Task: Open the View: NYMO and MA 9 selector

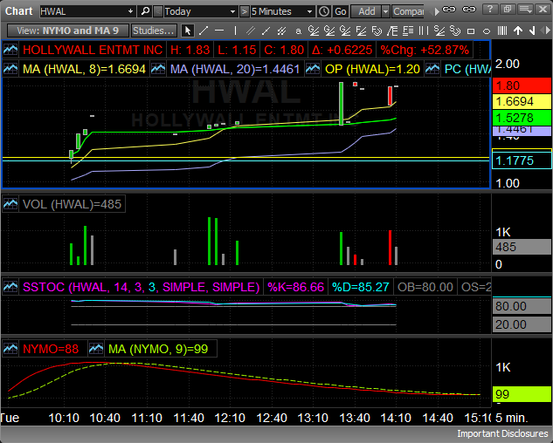Action: click(68, 31)
